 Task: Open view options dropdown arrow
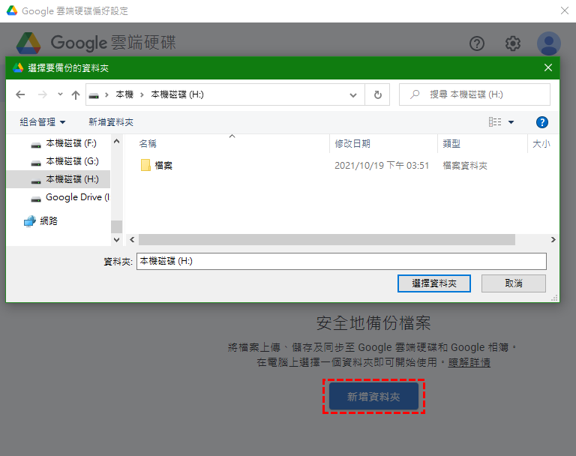coord(511,122)
